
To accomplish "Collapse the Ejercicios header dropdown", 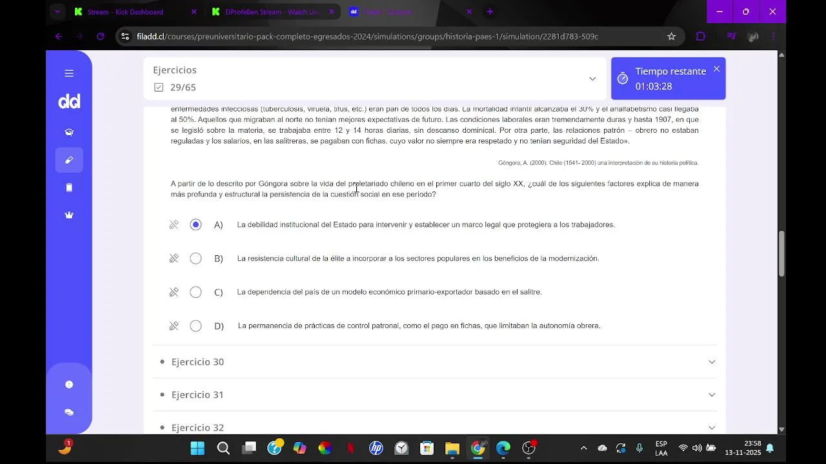I will click(x=592, y=79).
